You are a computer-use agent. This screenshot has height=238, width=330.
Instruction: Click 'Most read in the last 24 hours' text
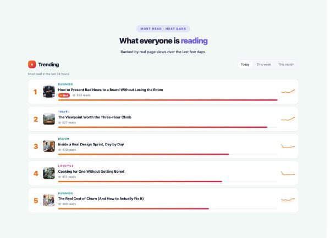48,74
